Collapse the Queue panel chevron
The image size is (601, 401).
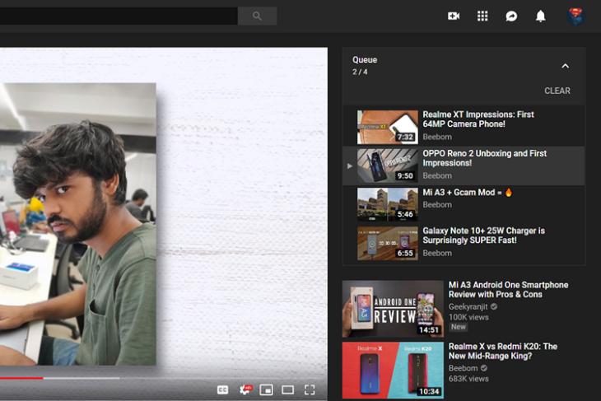tap(565, 66)
